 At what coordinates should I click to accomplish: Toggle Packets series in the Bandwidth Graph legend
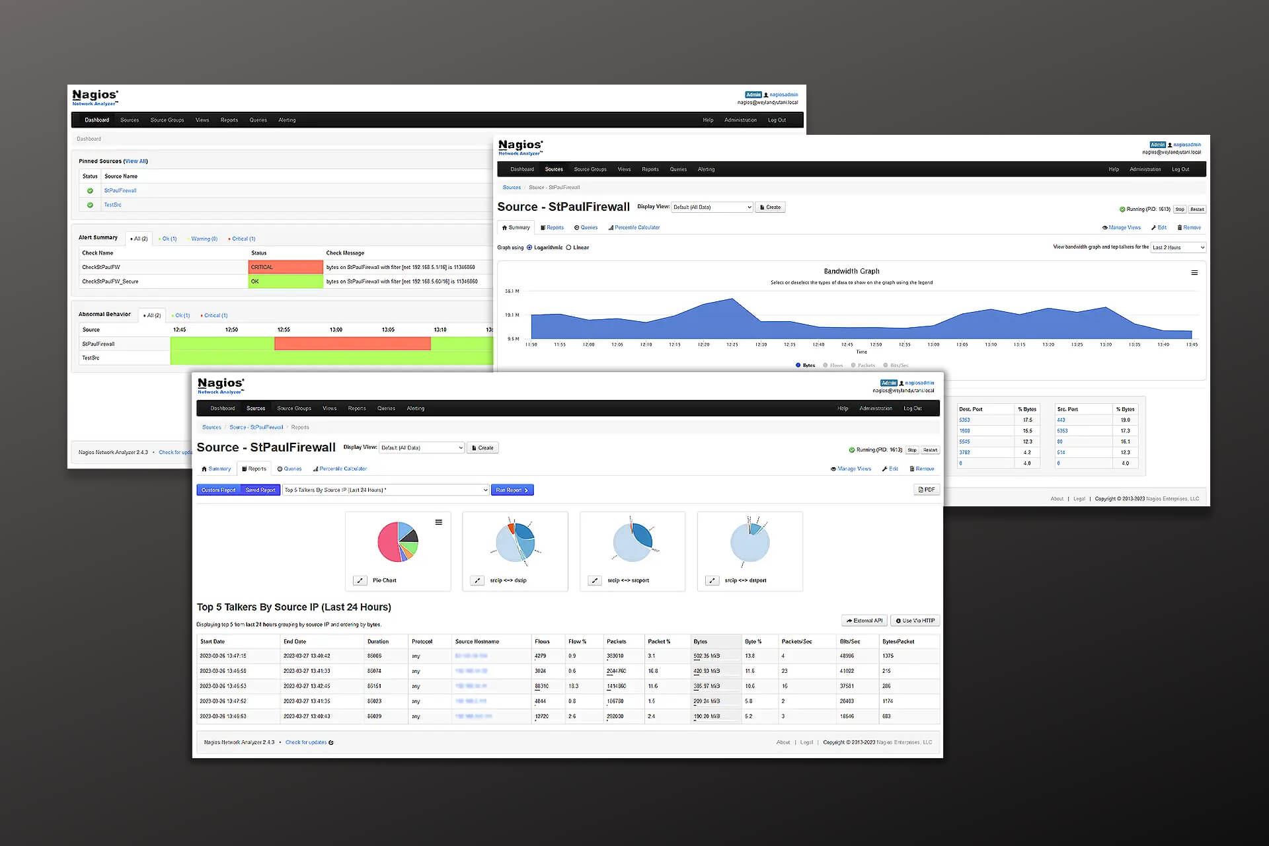click(863, 365)
